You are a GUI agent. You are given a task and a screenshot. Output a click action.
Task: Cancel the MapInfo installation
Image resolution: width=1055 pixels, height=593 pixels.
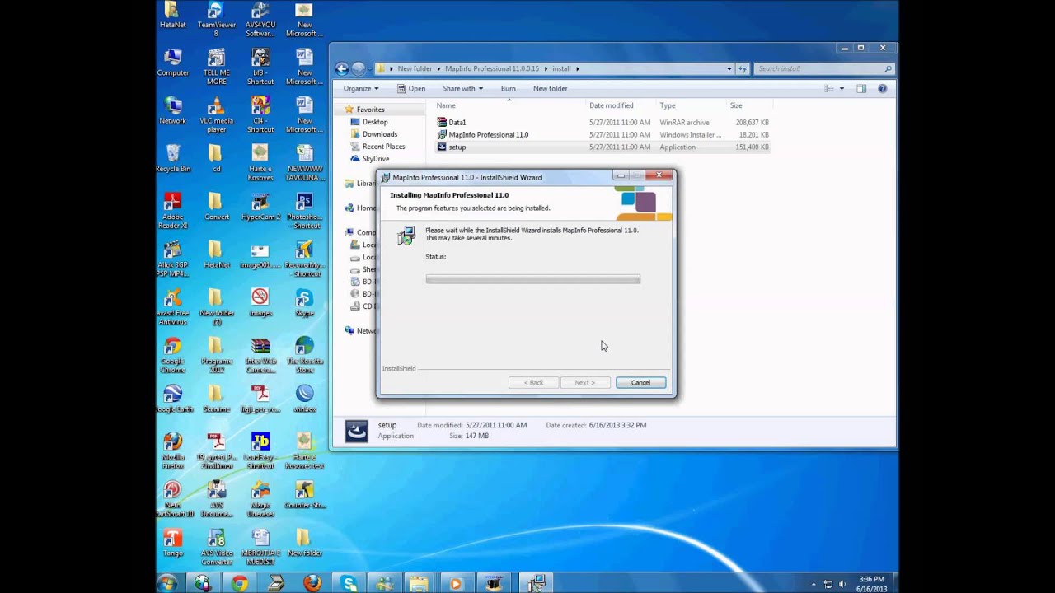point(640,382)
